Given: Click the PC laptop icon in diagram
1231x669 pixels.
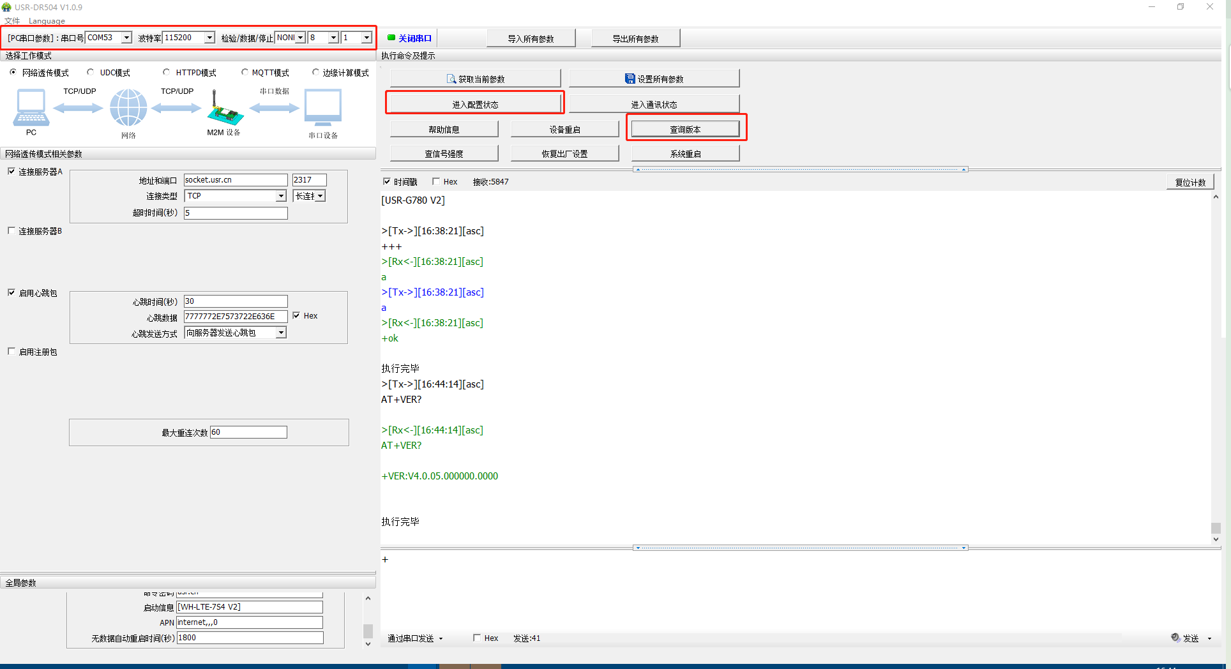Looking at the screenshot, I should pos(30,108).
